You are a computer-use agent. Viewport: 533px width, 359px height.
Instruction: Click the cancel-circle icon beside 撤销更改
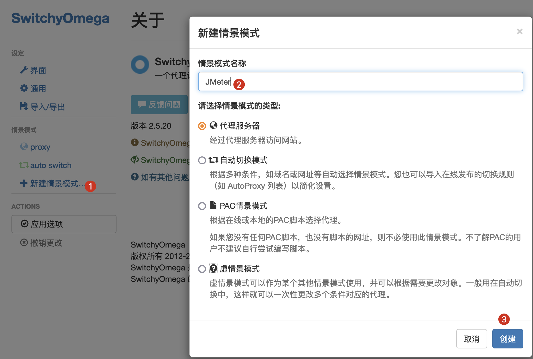pyautogui.click(x=24, y=242)
